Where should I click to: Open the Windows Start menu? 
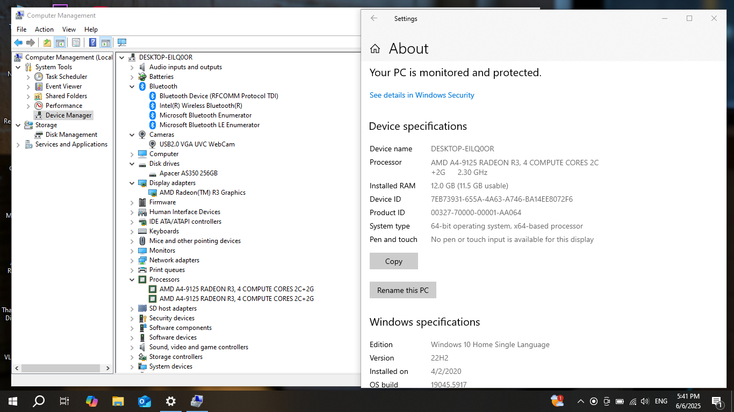[x=12, y=401]
